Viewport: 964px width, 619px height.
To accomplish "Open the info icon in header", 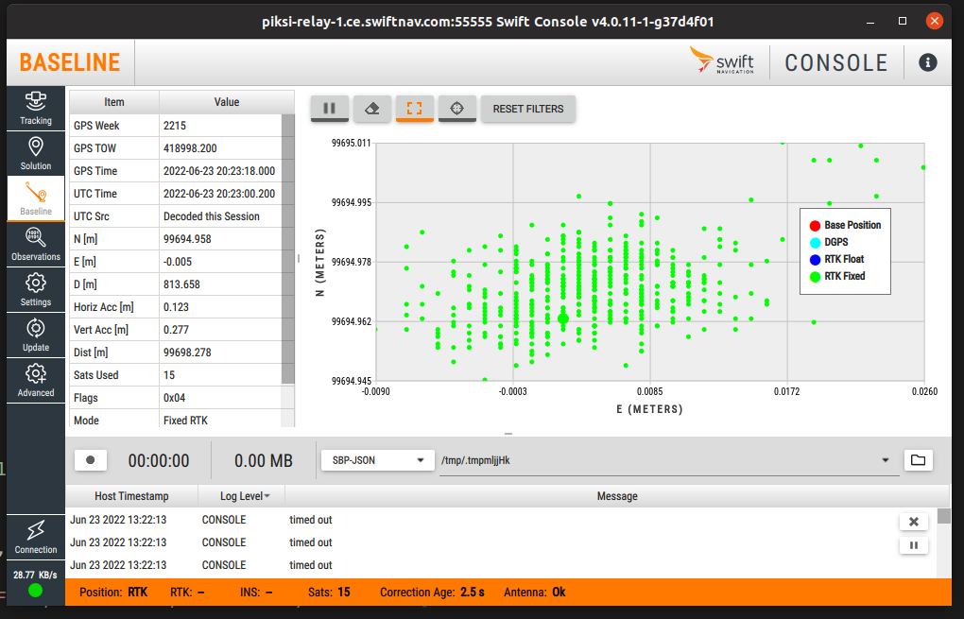I will pos(928,62).
